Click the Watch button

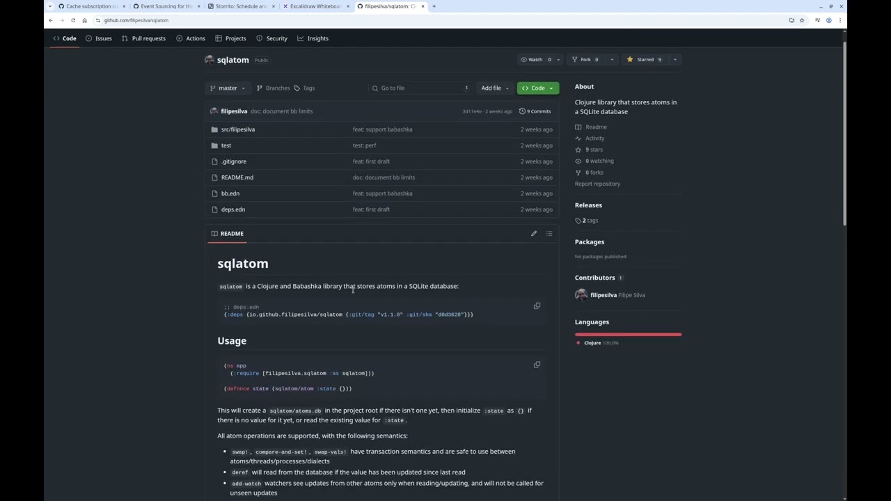[x=535, y=60]
